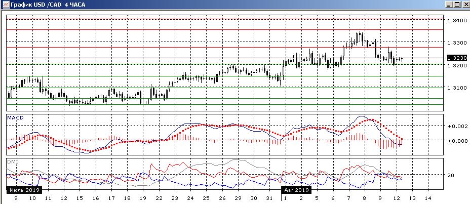Click the 1.3300 price axis label
This screenshot has width=470, height=204.
(456, 43)
